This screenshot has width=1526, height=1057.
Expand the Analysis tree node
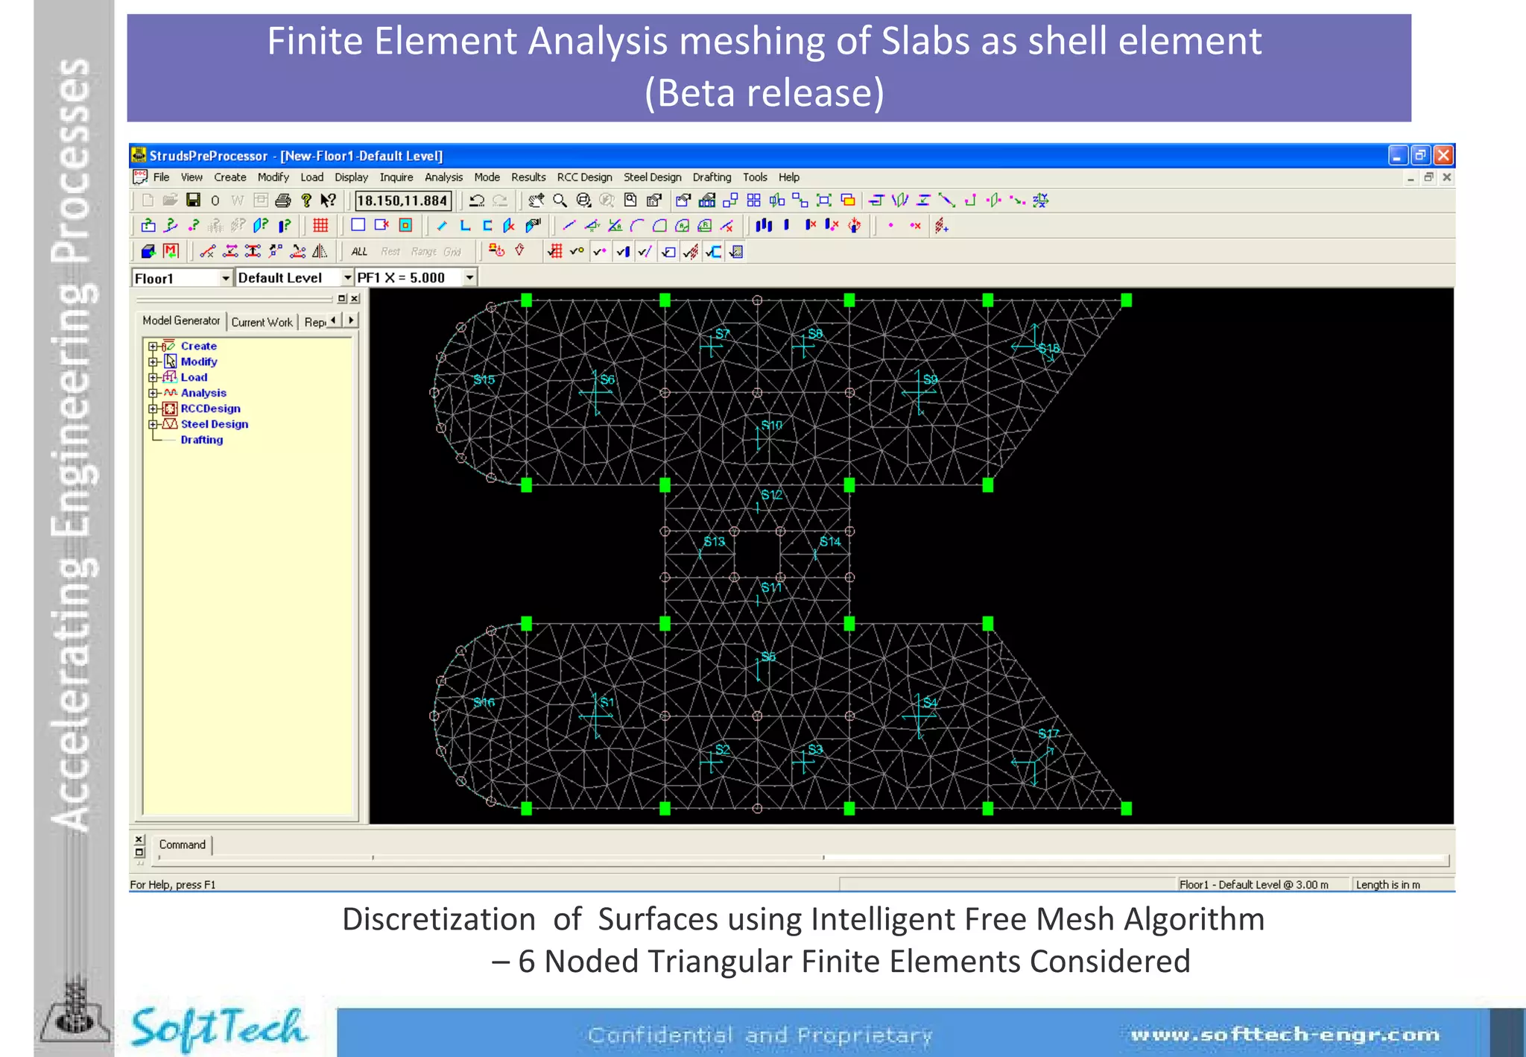tap(153, 393)
